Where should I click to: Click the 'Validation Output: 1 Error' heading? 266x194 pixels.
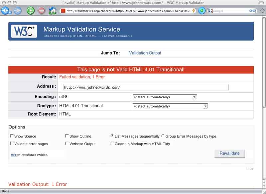pos(38,184)
